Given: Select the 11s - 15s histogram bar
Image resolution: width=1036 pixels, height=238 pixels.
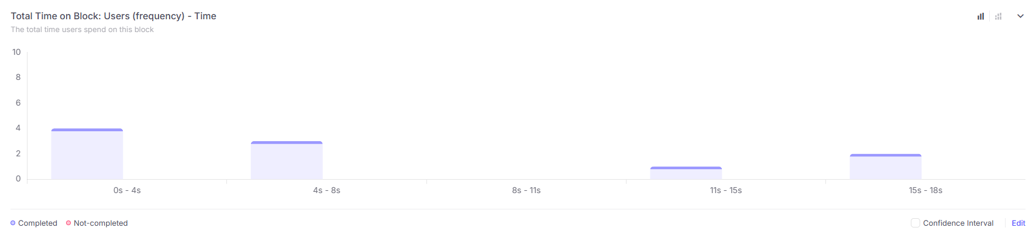Looking at the screenshot, I should point(686,173).
